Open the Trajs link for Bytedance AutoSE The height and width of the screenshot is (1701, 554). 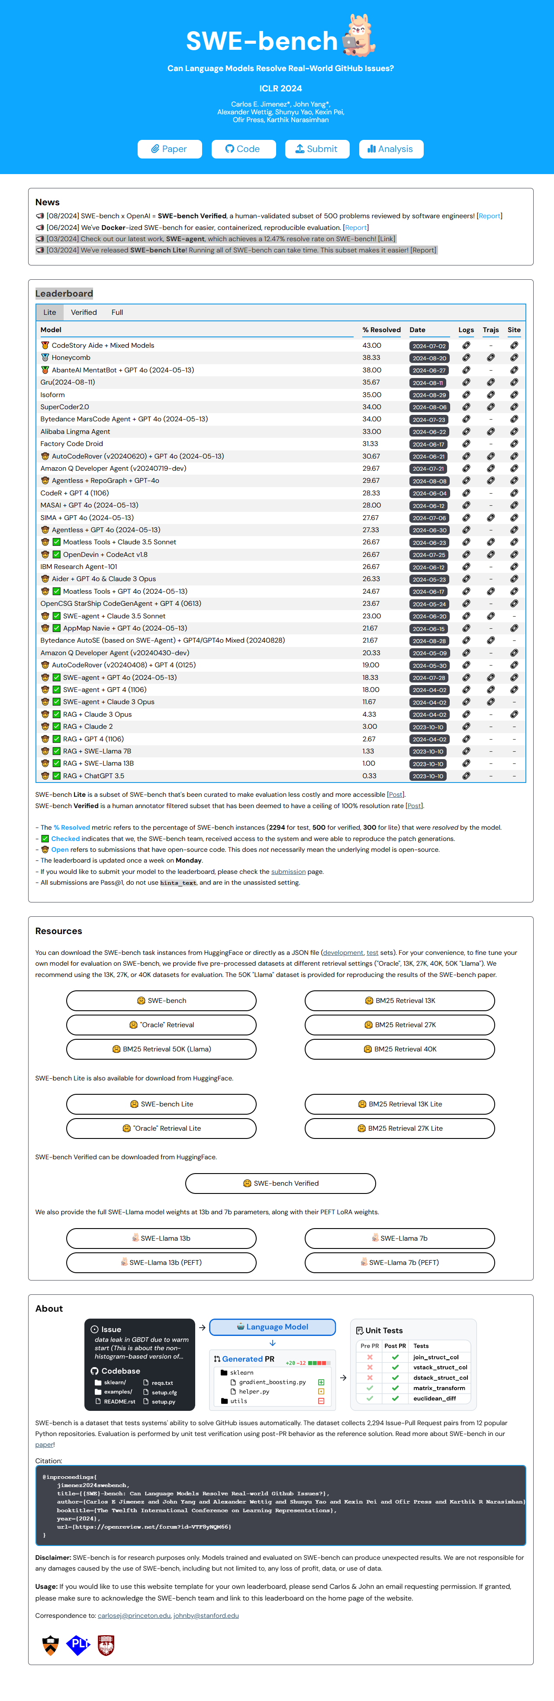pyautogui.click(x=491, y=640)
